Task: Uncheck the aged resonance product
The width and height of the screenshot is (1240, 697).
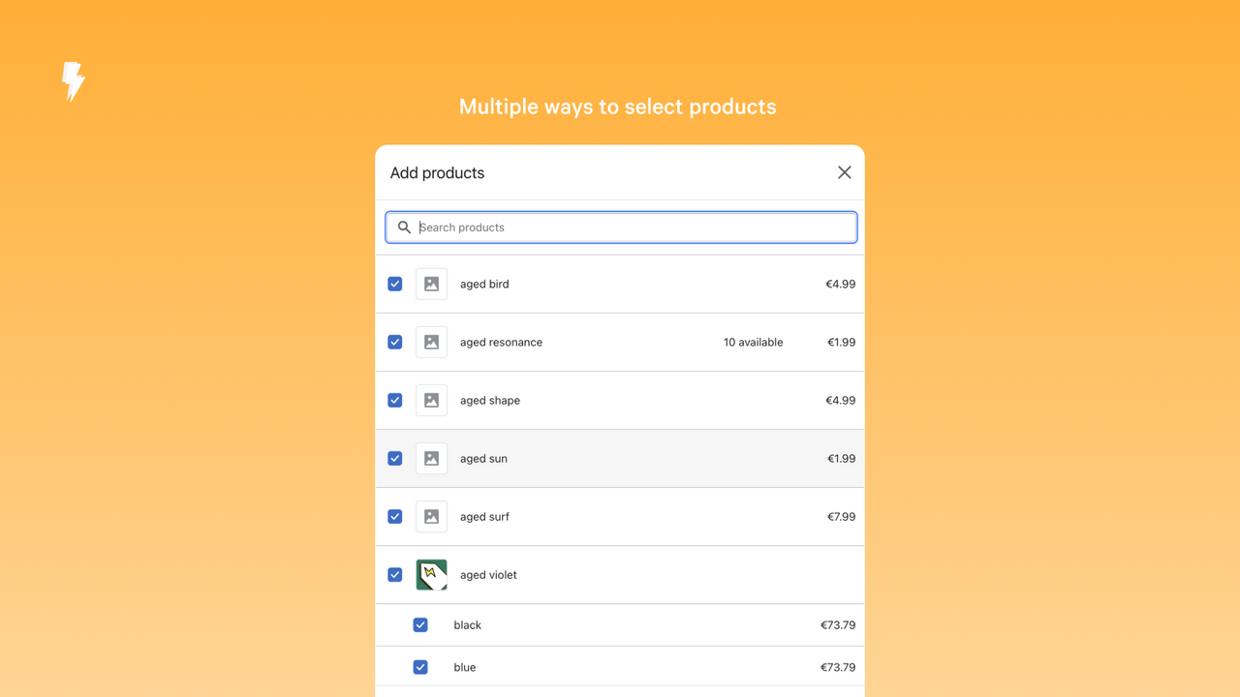Action: (394, 342)
